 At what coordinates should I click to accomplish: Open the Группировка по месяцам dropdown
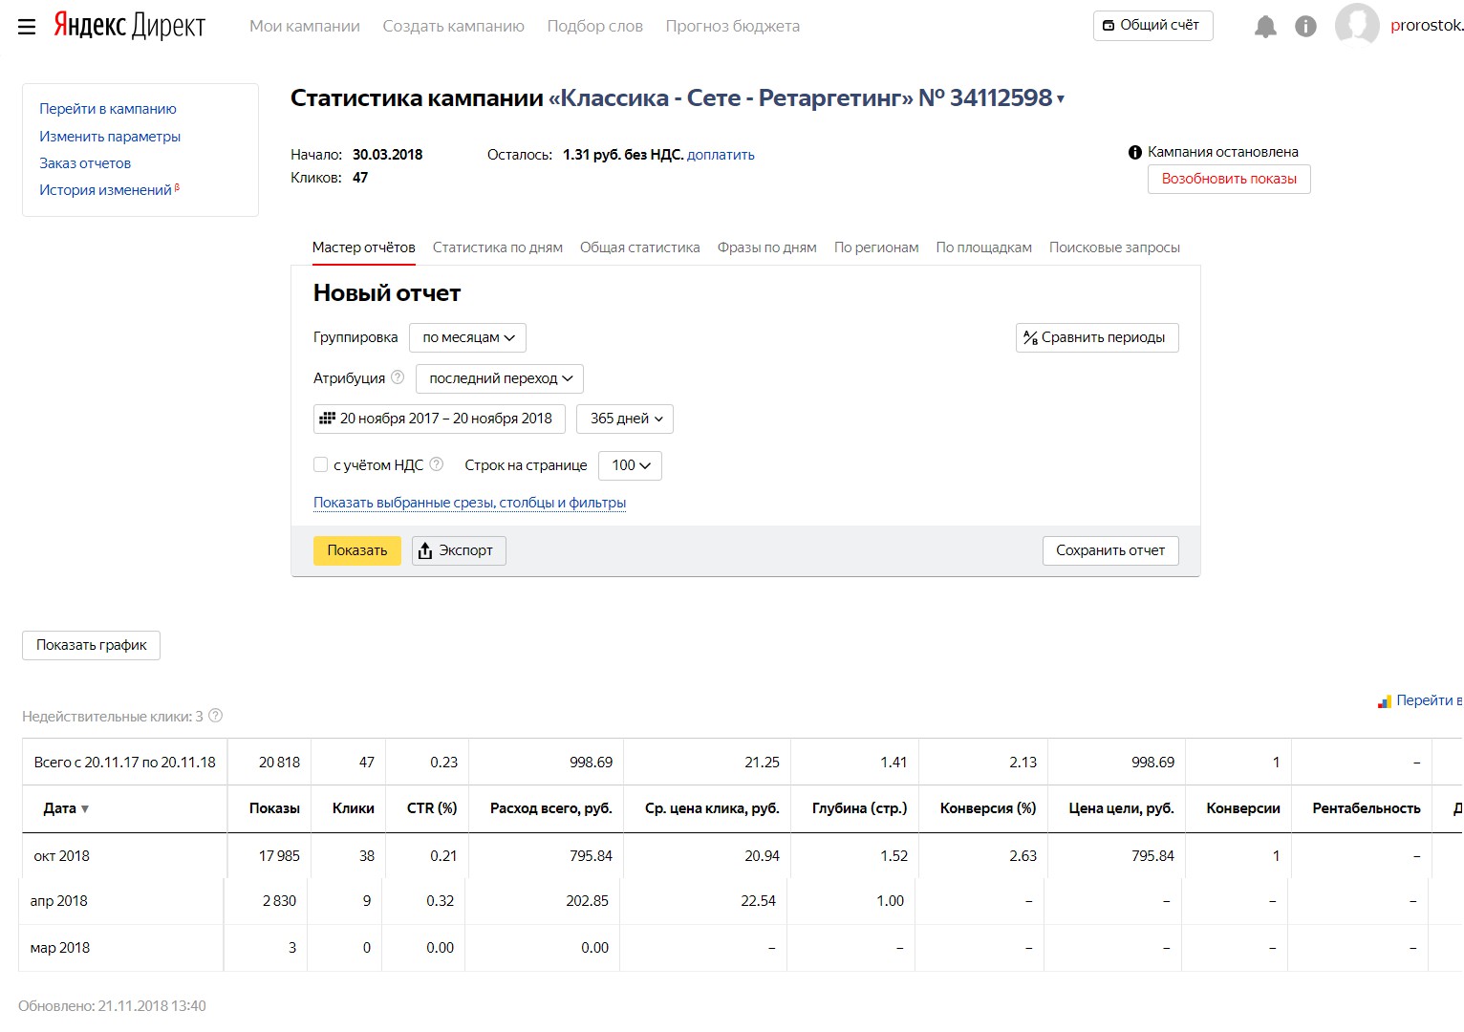pos(467,337)
